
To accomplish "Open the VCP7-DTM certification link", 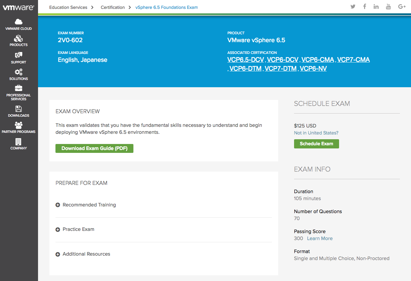I will [281, 69].
